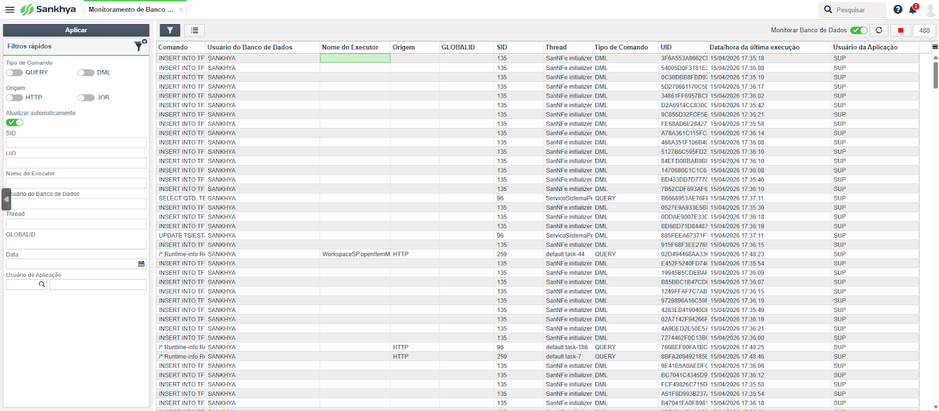This screenshot has width=939, height=411.
Task: Sort by Usuário da Aplicação column header
Action: [874, 47]
